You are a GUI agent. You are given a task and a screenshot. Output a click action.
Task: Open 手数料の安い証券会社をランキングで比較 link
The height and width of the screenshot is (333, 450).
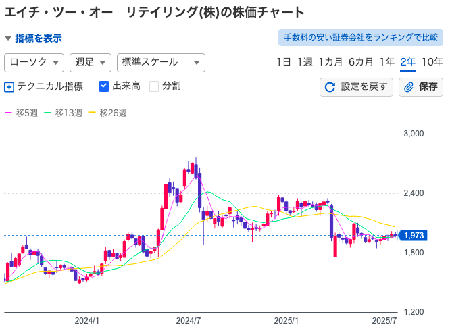click(x=361, y=37)
